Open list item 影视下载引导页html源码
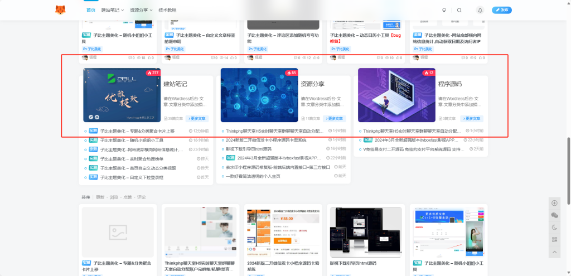The image size is (571, 276). click(249, 149)
